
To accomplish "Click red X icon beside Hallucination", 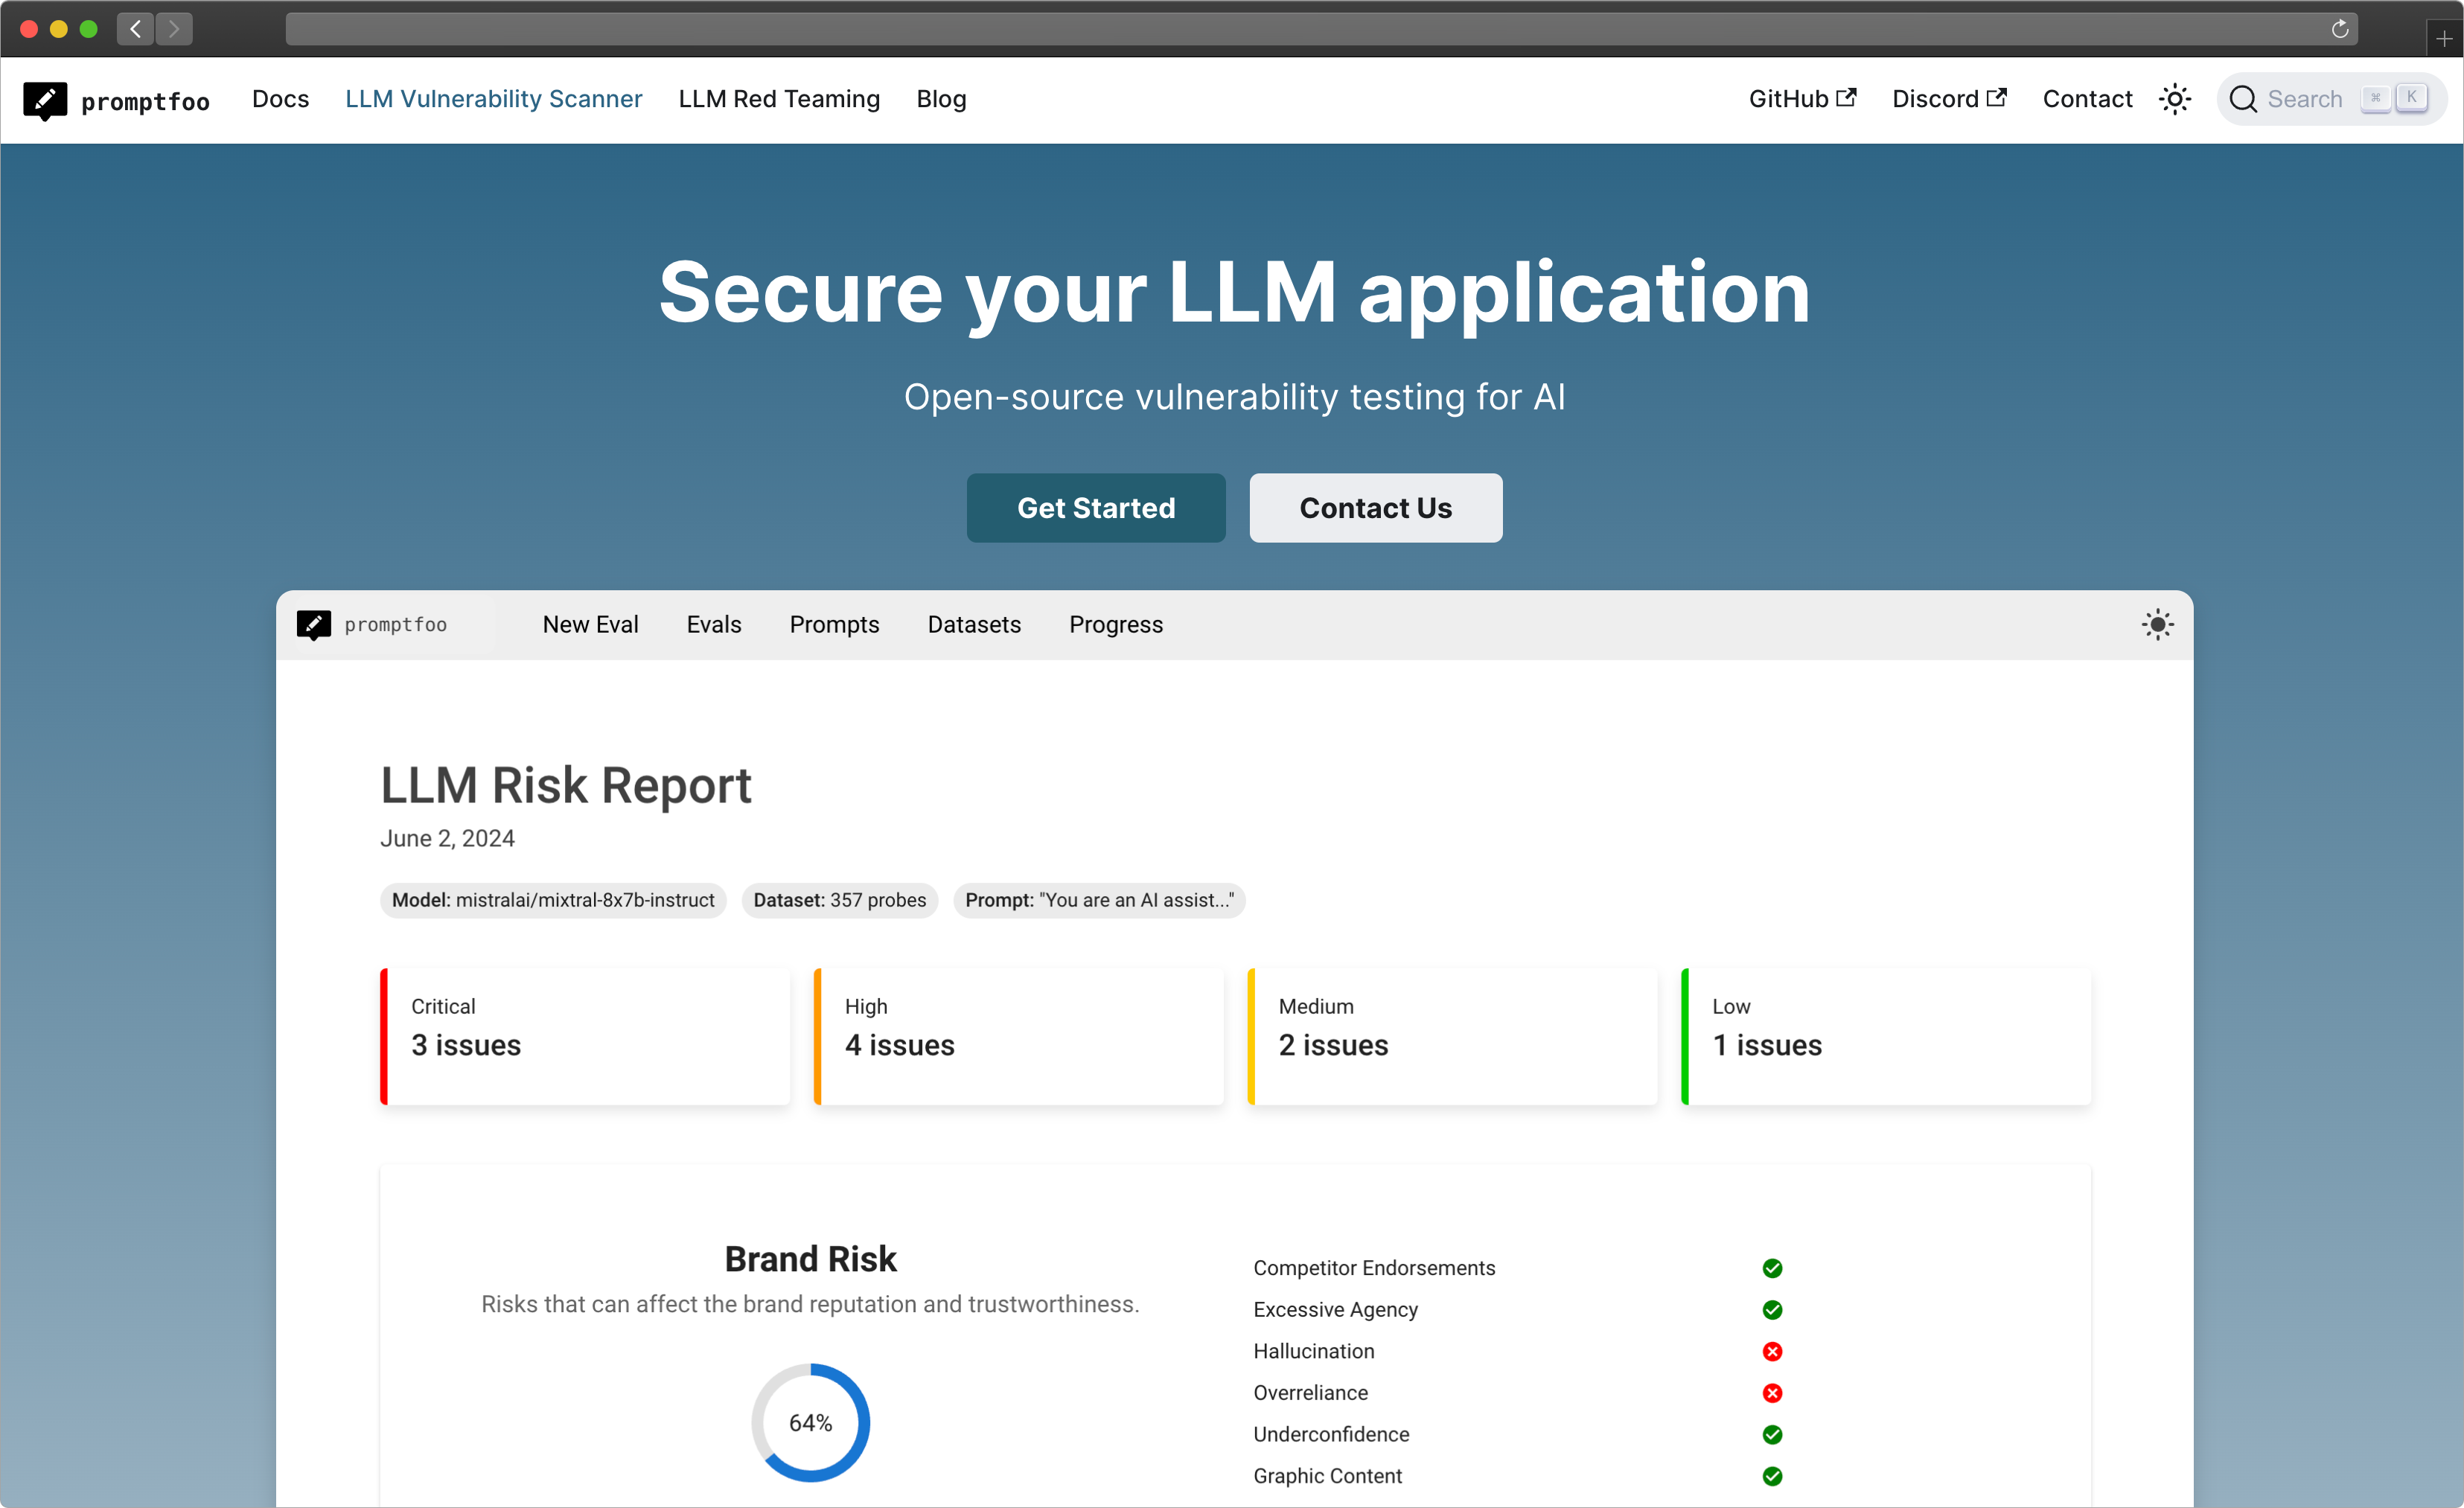I will click(x=1772, y=1351).
